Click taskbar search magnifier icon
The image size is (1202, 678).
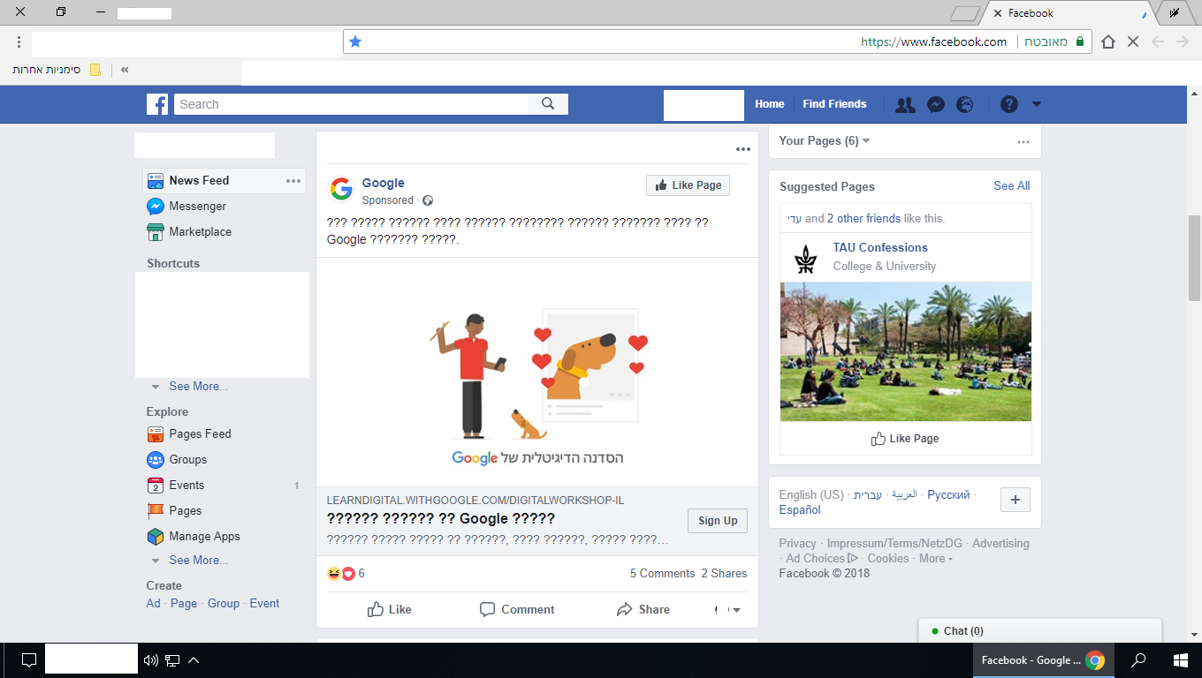1139,660
